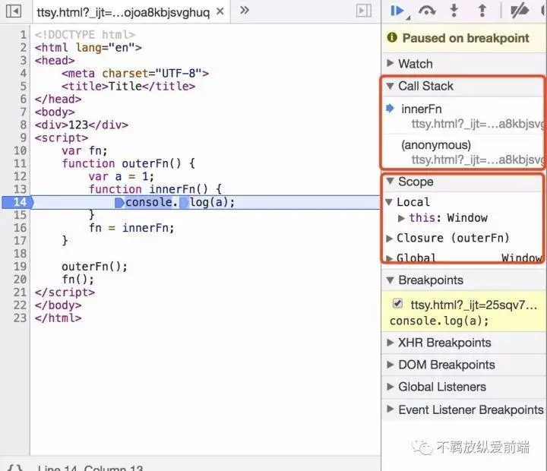547x471 pixels.
Task: Click the 'fn();' code line
Action: 77,280
